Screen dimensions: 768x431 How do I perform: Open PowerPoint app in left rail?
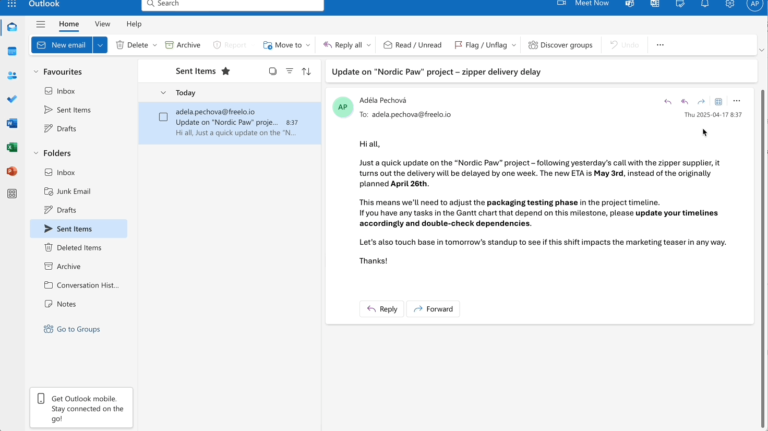pyautogui.click(x=12, y=171)
